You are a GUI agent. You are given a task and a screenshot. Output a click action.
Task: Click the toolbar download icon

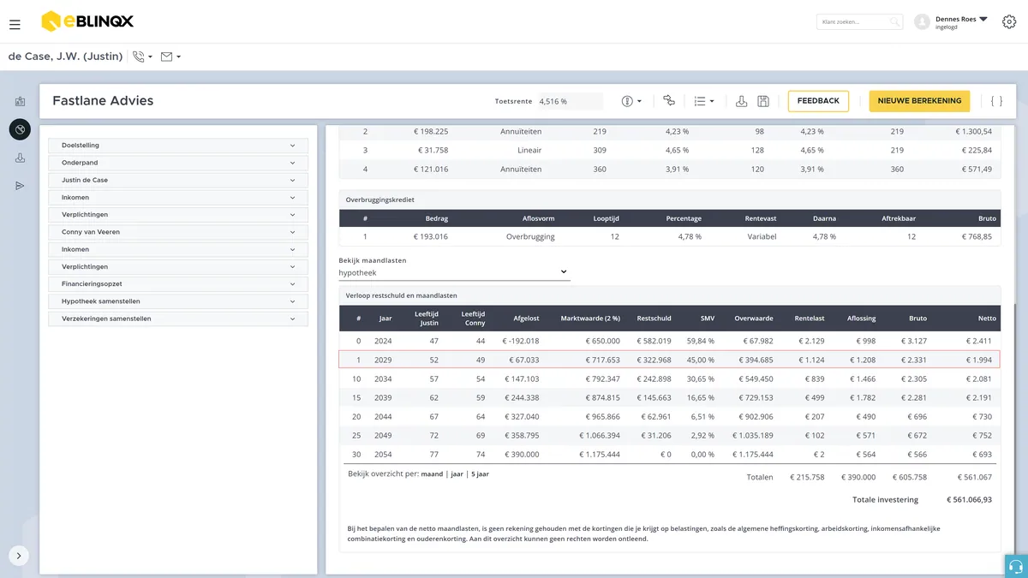(x=742, y=101)
